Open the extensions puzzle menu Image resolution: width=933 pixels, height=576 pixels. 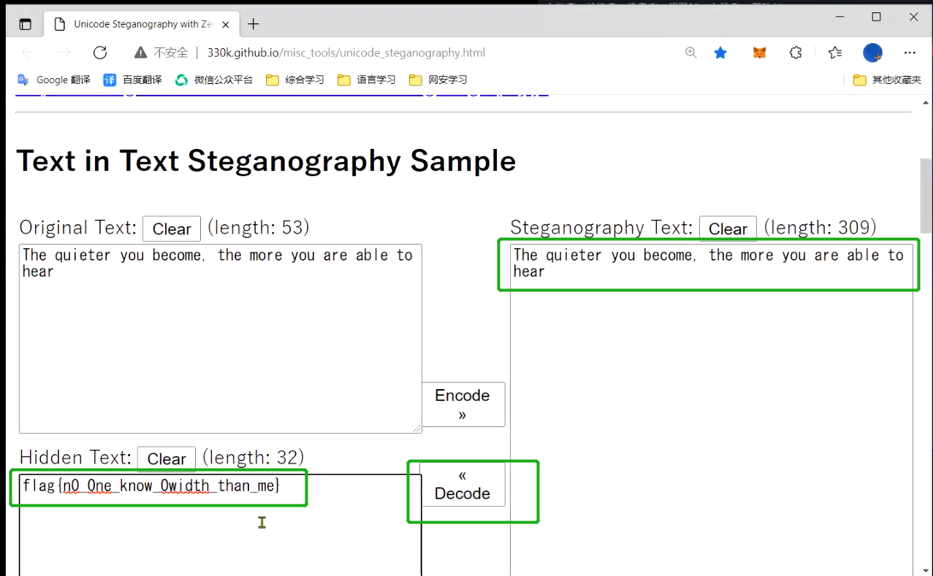tap(796, 53)
